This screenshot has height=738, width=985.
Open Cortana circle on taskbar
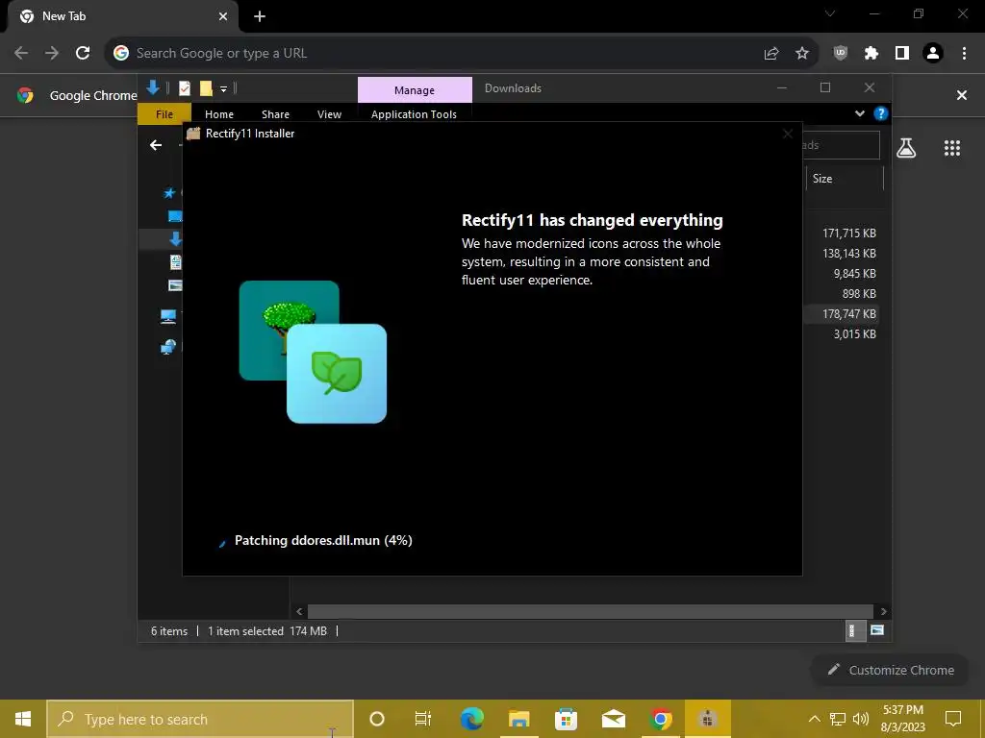point(377,719)
